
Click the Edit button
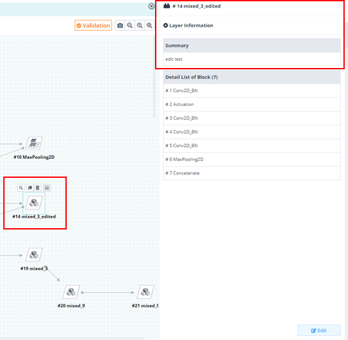[x=319, y=330]
